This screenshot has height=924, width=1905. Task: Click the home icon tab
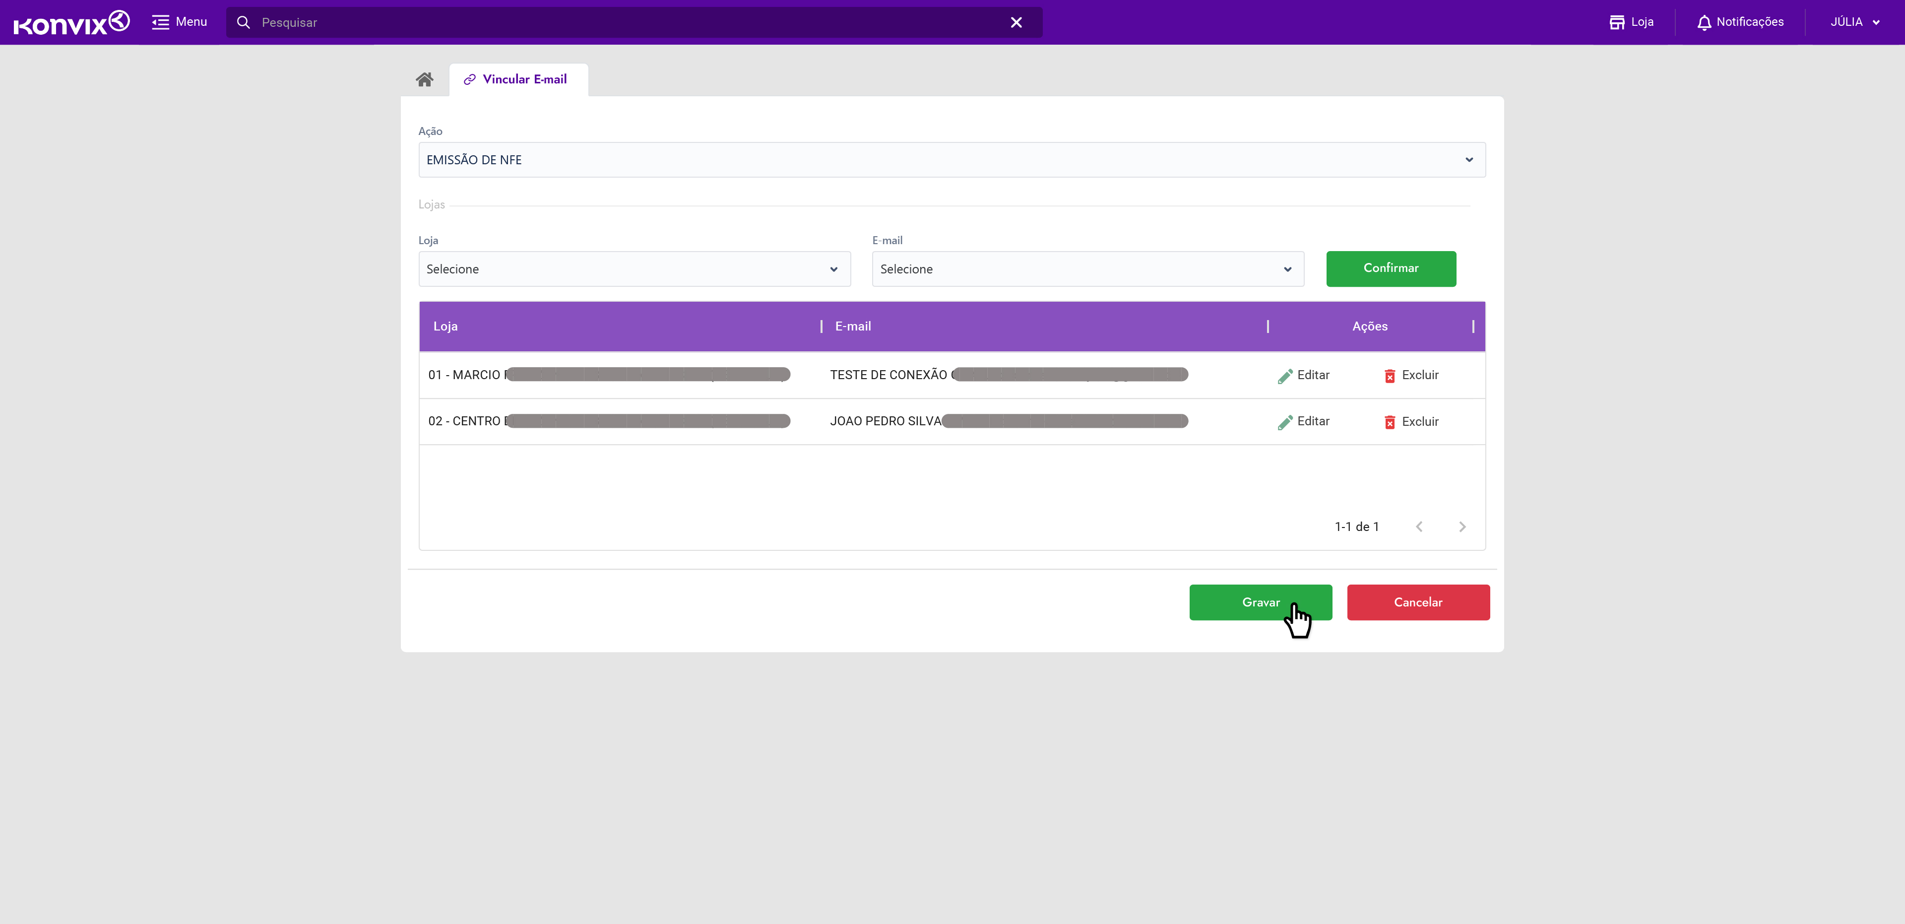(x=425, y=79)
